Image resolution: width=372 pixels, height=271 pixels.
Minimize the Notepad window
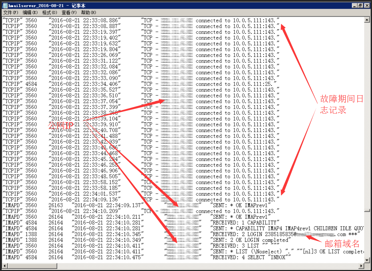[354, 6]
